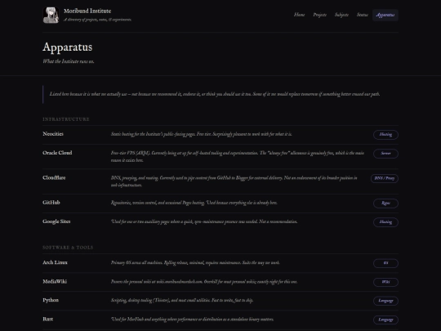The width and height of the screenshot is (441, 331).
Task: Open the Projects nav item
Action: point(320,15)
